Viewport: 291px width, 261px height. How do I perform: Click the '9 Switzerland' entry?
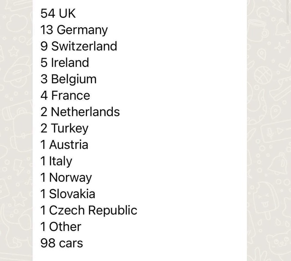79,46
